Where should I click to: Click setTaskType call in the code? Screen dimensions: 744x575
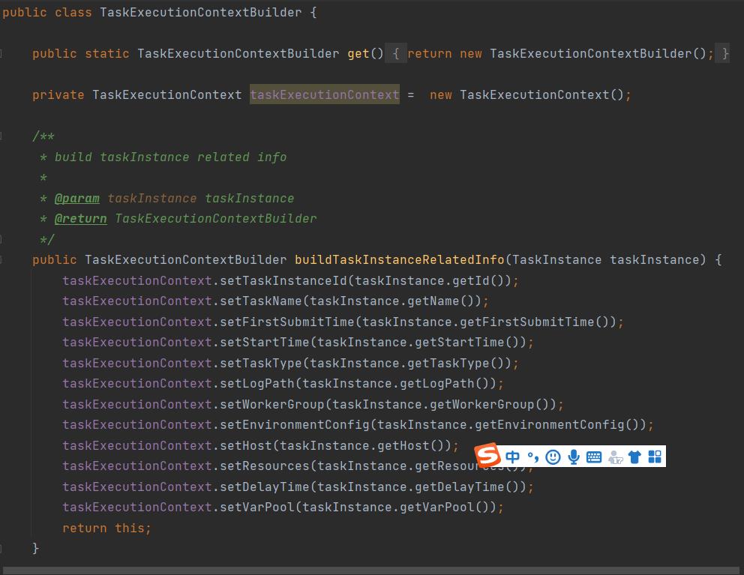261,364
